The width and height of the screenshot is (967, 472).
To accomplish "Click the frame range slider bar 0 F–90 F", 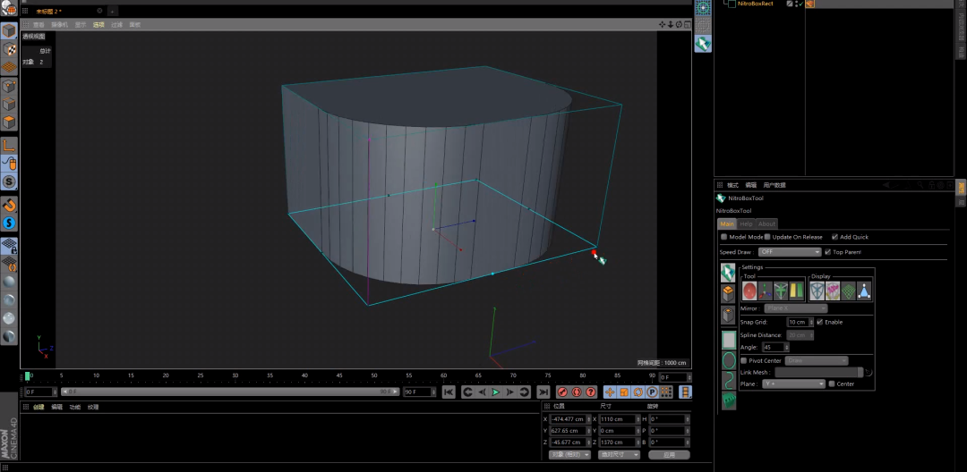I will coord(229,392).
